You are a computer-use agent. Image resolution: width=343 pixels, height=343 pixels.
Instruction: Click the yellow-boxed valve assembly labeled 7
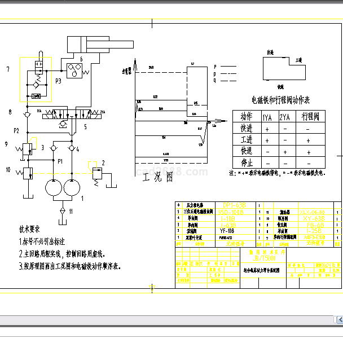[x=36, y=79]
